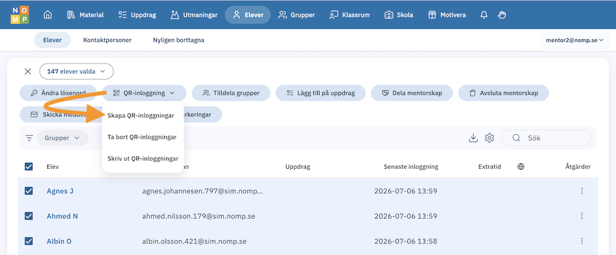
Task: Uncheck the Agnes J checkbox
Action: point(29,191)
